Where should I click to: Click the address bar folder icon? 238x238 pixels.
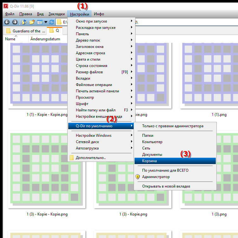(x=59, y=22)
